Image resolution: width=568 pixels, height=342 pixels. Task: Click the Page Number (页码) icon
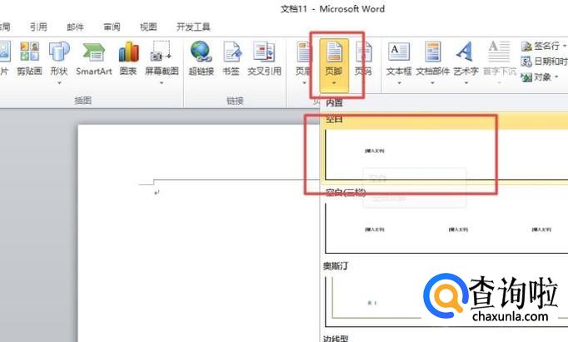click(x=363, y=52)
